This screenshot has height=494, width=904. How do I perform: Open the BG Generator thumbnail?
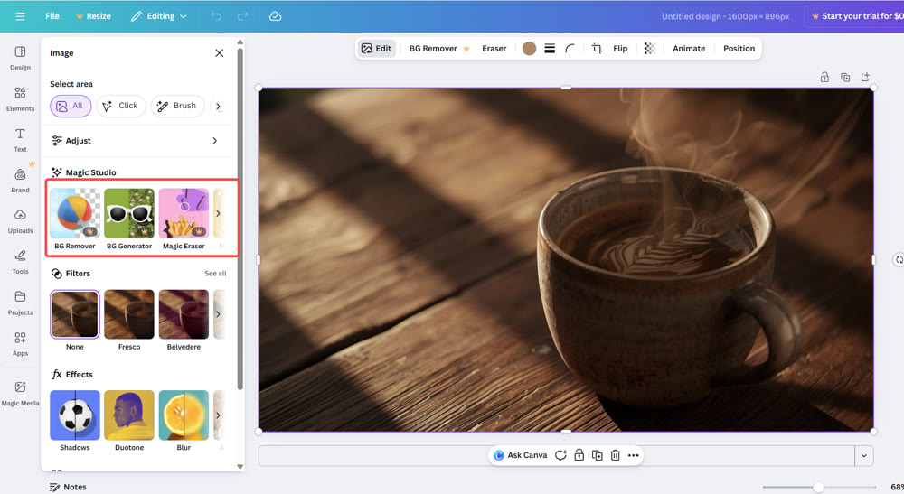tap(129, 213)
